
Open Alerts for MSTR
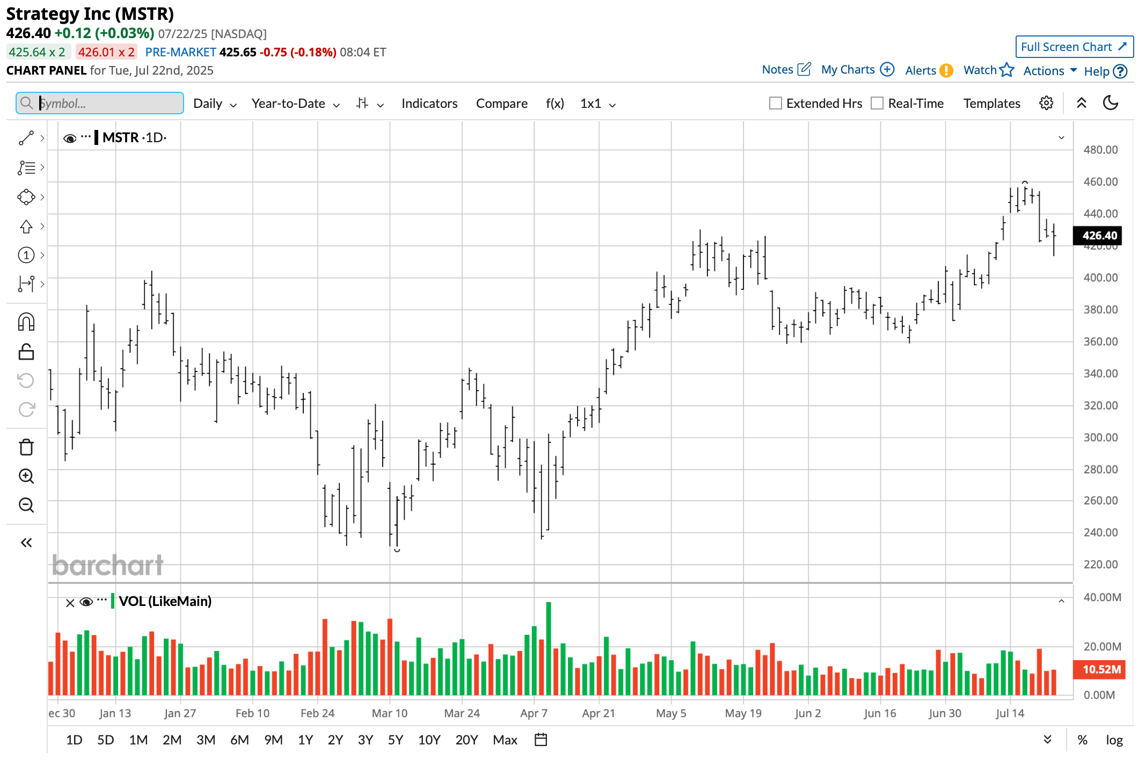click(929, 70)
